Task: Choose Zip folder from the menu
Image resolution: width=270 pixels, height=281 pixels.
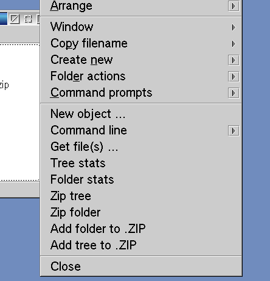Action: coord(141,212)
